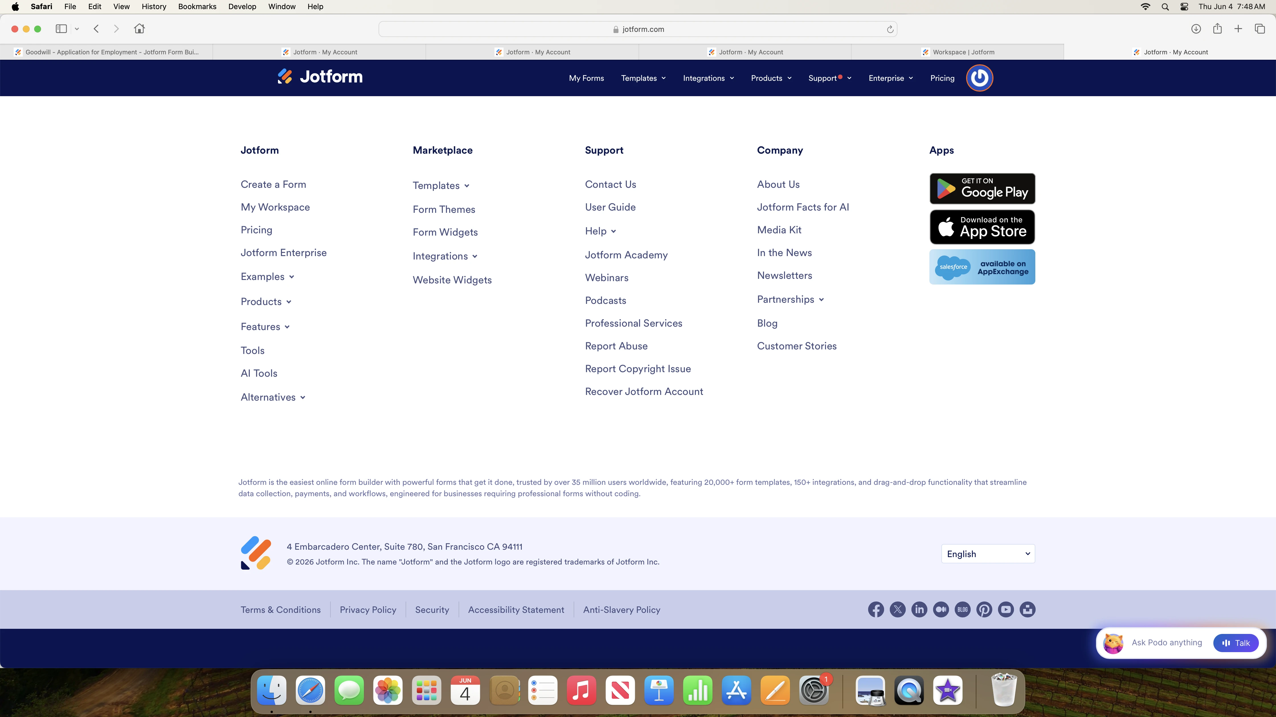This screenshot has height=717, width=1276.
Task: Open Jotform's Facebook page icon
Action: tap(876, 610)
